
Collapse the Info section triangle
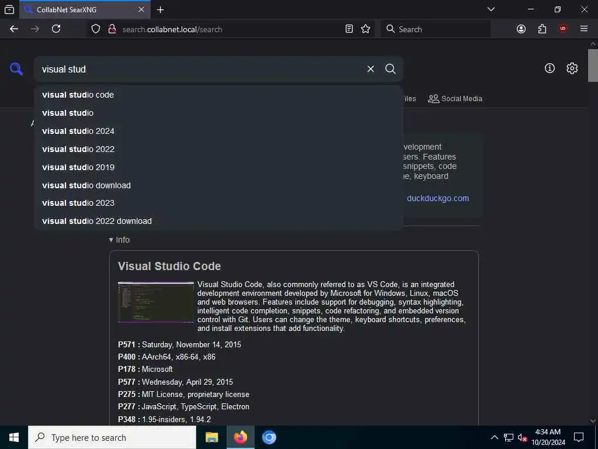[x=111, y=240]
